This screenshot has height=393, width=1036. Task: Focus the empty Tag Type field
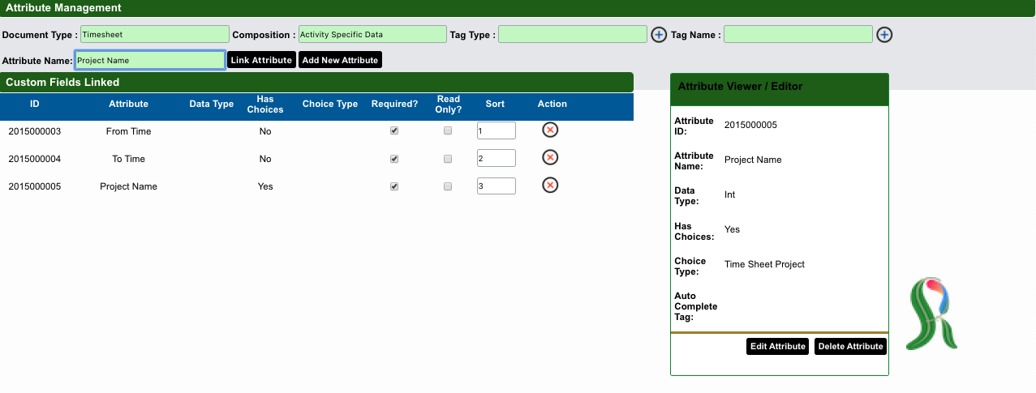click(573, 34)
